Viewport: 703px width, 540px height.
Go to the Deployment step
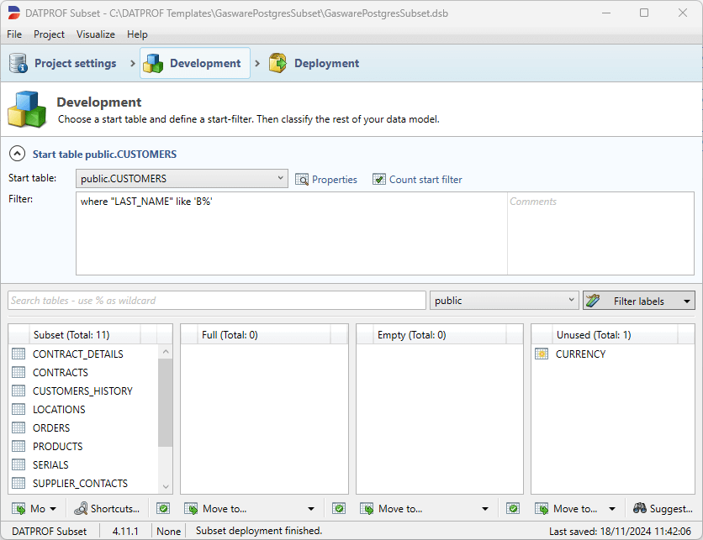click(x=314, y=64)
